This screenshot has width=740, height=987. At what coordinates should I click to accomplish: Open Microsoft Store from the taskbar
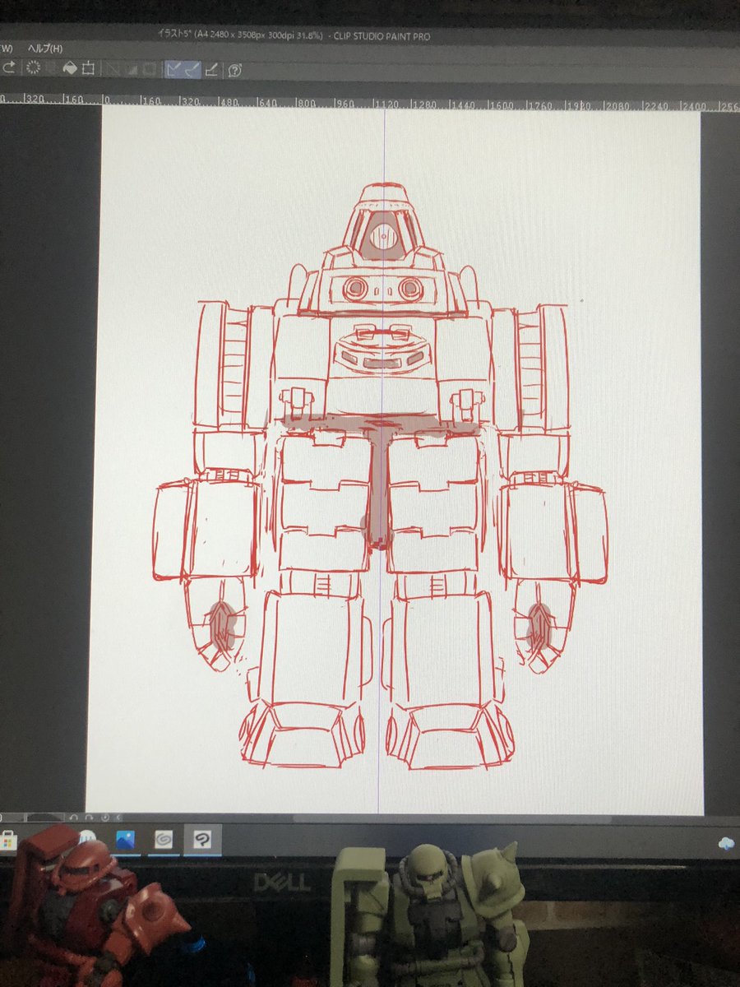(7, 840)
